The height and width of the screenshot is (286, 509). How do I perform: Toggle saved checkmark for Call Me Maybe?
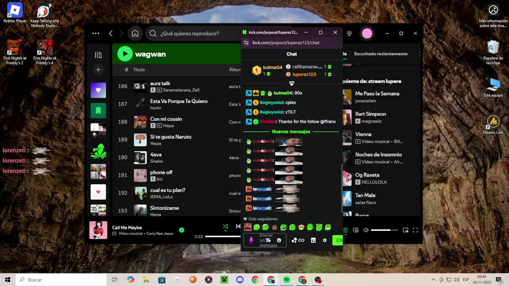point(182,230)
